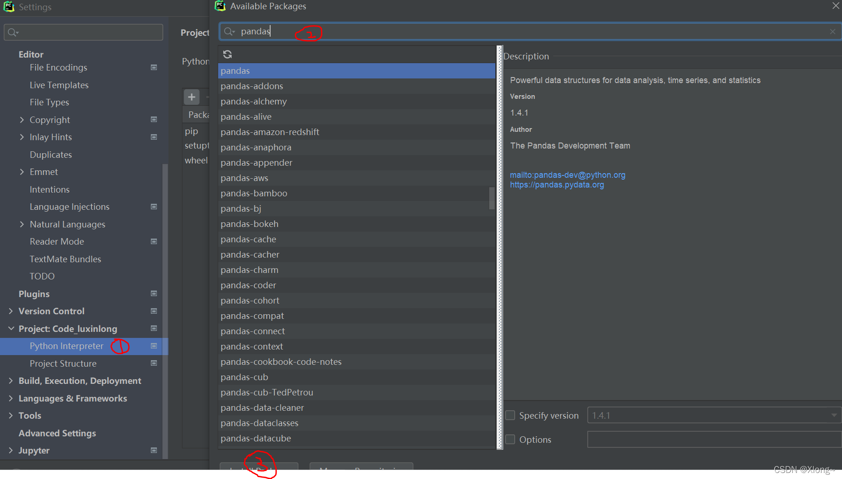Viewport: 842px width, 479px height.
Task: Open Python Interpreter settings page
Action: tap(66, 346)
